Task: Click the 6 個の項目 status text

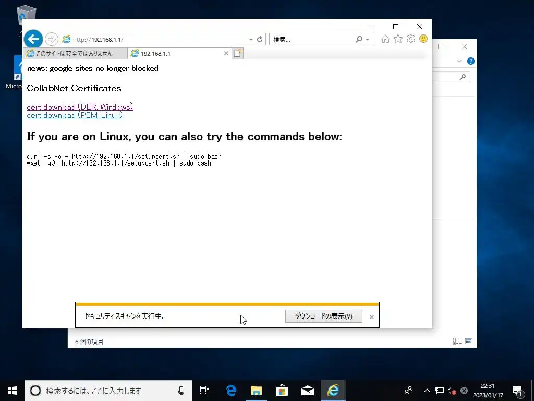Action: click(89, 341)
